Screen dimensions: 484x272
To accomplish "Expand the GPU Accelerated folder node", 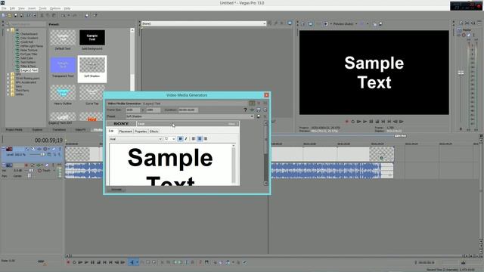I will (8, 82).
